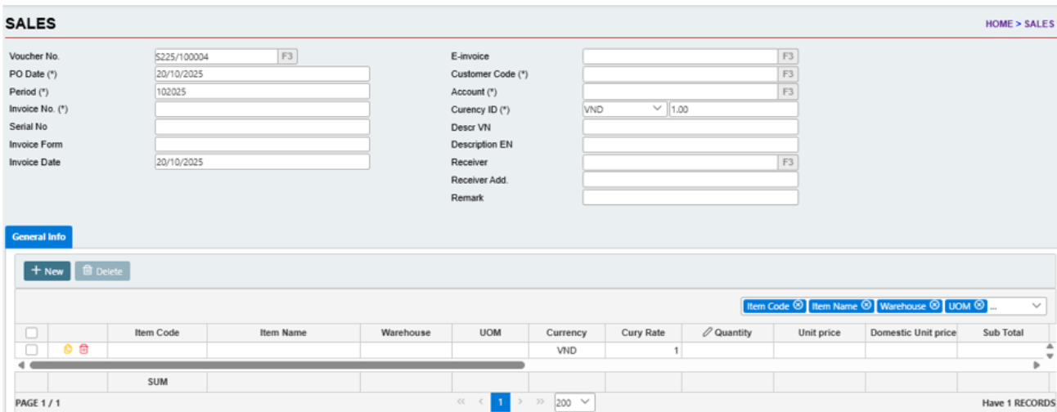Click the horizontal grid scrollbar
This screenshot has width=1057, height=412.
277,365
